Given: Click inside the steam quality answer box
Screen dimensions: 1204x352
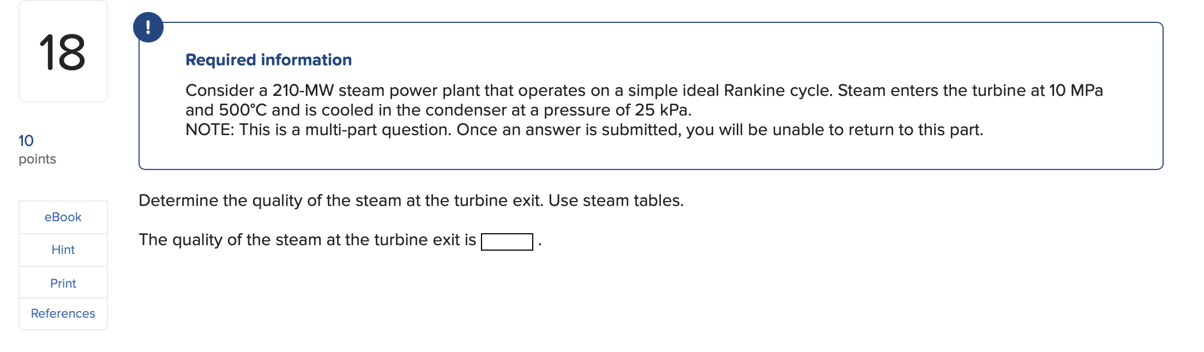Looking at the screenshot, I should pos(507,240).
